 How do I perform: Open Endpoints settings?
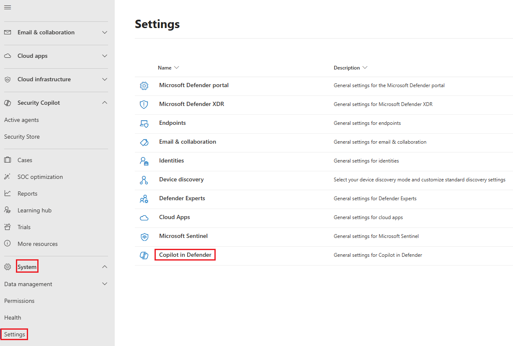tap(173, 123)
